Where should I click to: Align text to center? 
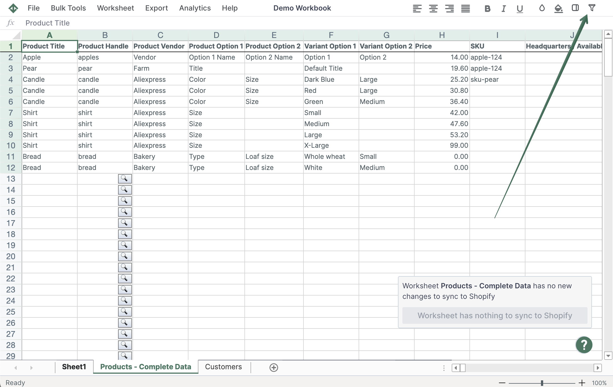click(x=433, y=9)
